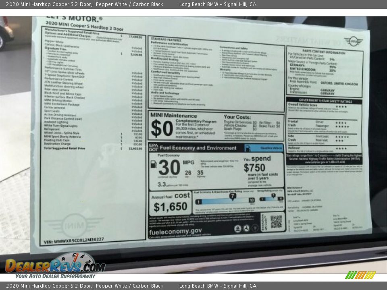Click the Destination Charge line
Viewport: 387px width, 290px height.
pyautogui.click(x=93, y=144)
